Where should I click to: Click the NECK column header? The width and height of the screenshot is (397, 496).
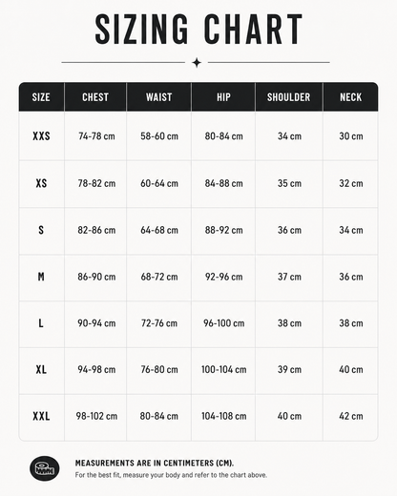[x=351, y=97]
